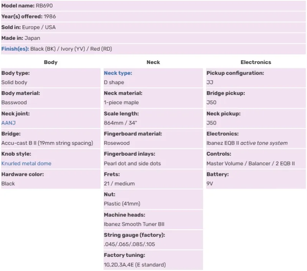Click the 'Rosewood' fingerboard value
The width and height of the screenshot is (307, 271).
click(117, 143)
